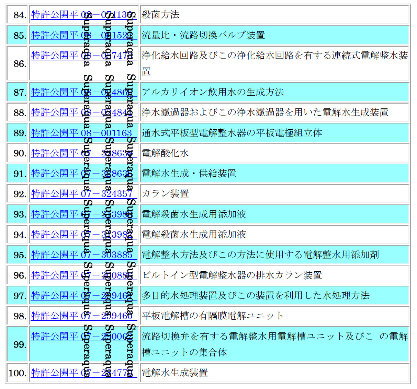This screenshot has width=417, height=389.
Task: Click row number 96.
Action: click(20, 275)
